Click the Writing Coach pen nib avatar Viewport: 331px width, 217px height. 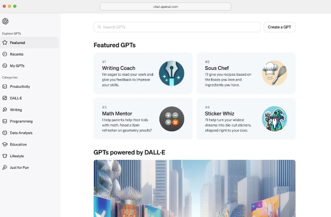(x=172, y=73)
